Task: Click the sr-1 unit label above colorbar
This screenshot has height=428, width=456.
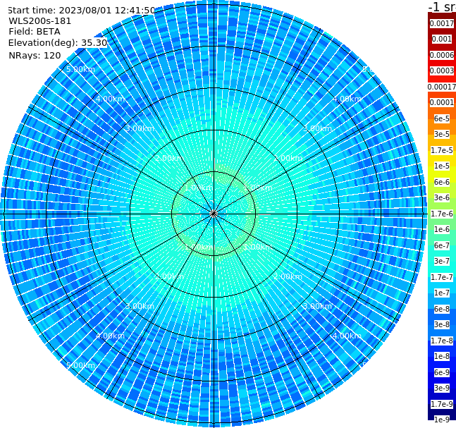Action: (442, 6)
